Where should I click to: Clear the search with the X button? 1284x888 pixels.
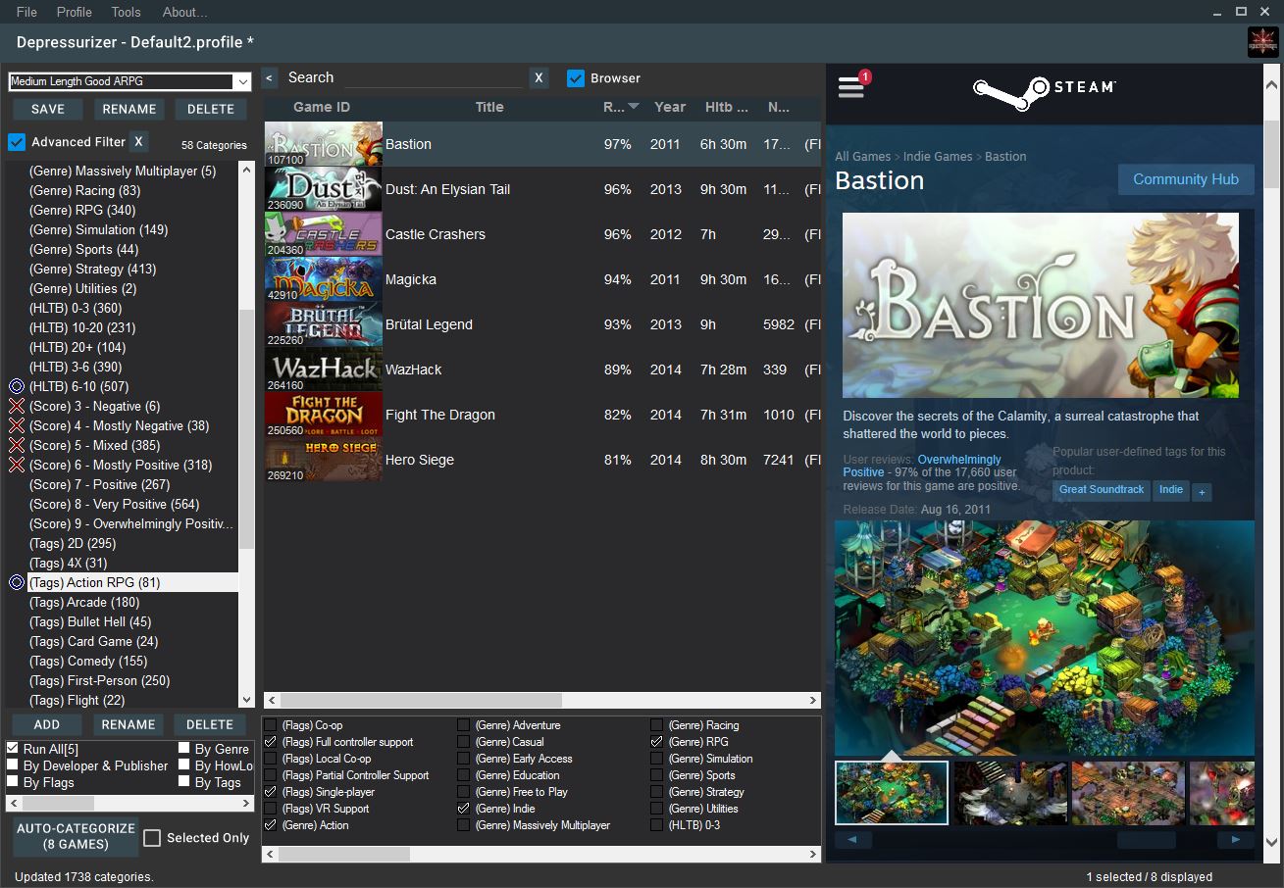click(x=539, y=78)
